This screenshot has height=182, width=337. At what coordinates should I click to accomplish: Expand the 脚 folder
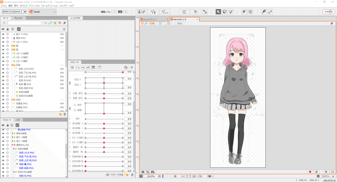coord(12,46)
